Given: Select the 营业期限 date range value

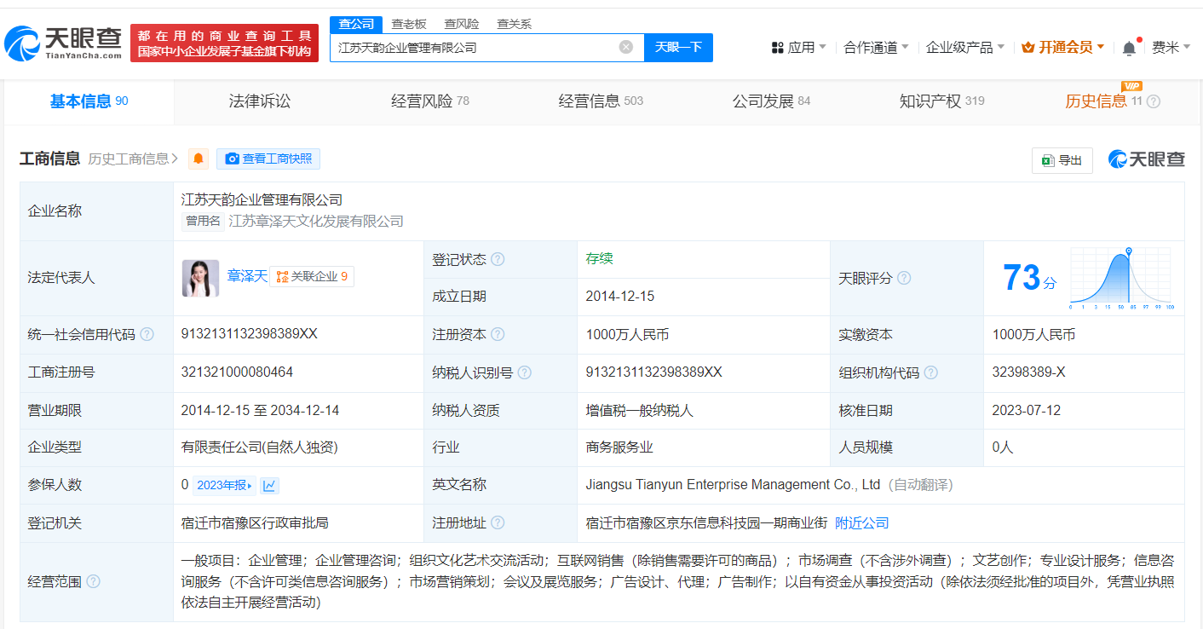Looking at the screenshot, I should (x=260, y=410).
